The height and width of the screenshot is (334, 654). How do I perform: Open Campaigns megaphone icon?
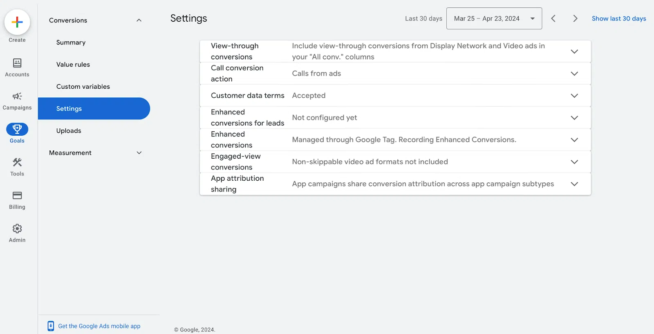tap(17, 96)
